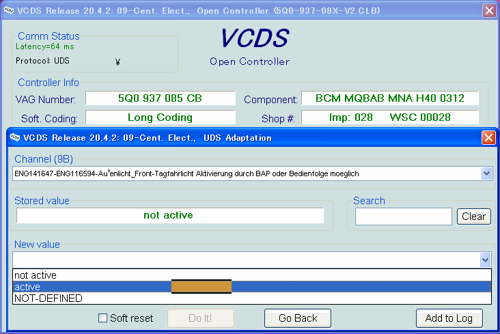The image size is (500, 334).
Task: Close the UDS Adaptation dialog
Action: coord(488,138)
